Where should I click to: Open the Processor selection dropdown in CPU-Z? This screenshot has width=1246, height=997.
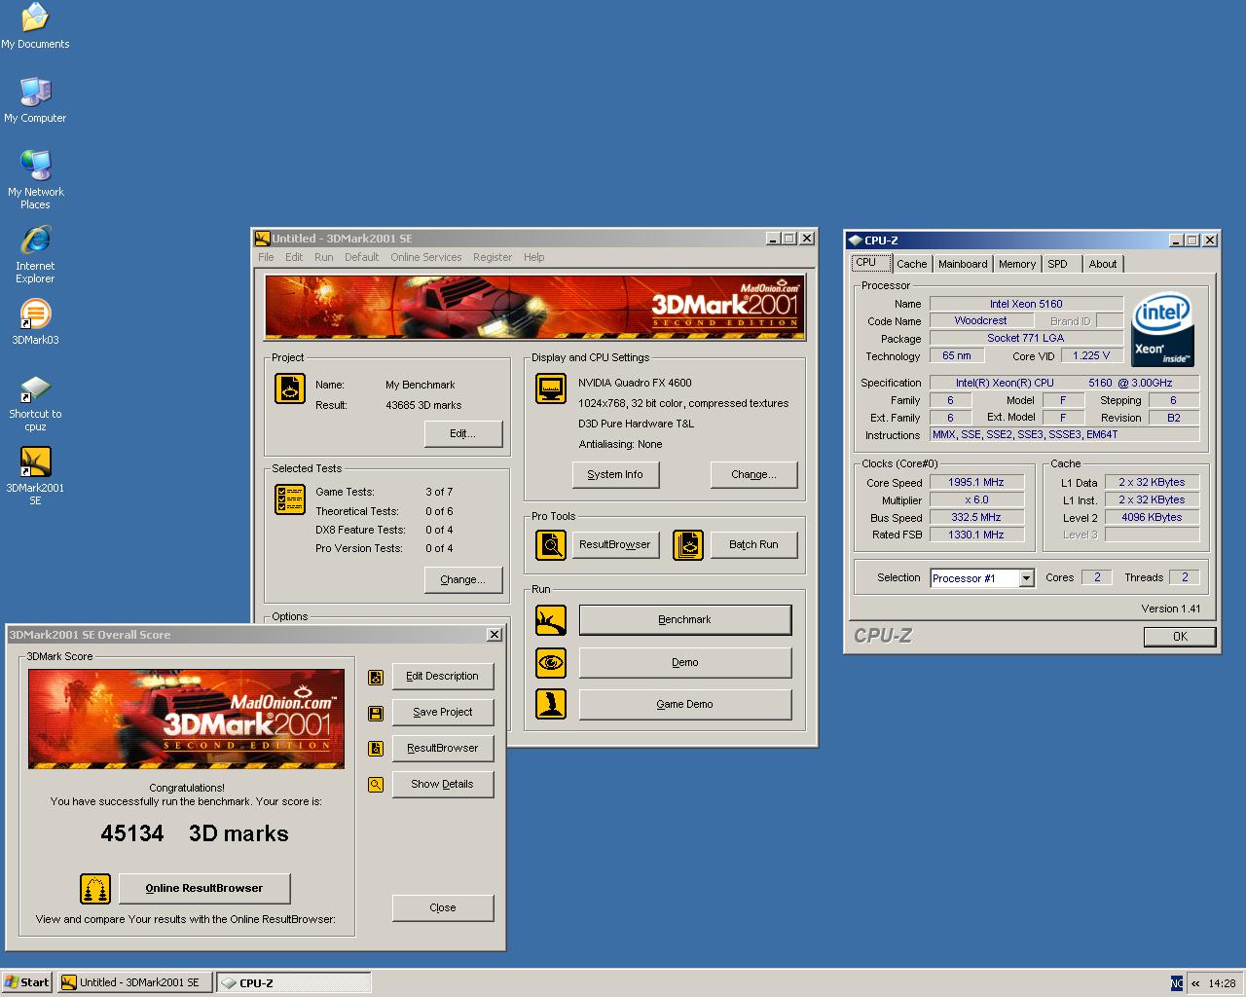click(x=1026, y=578)
